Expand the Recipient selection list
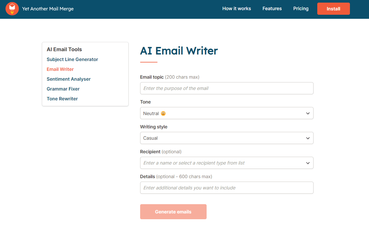The height and width of the screenshot is (225, 369). click(x=307, y=163)
